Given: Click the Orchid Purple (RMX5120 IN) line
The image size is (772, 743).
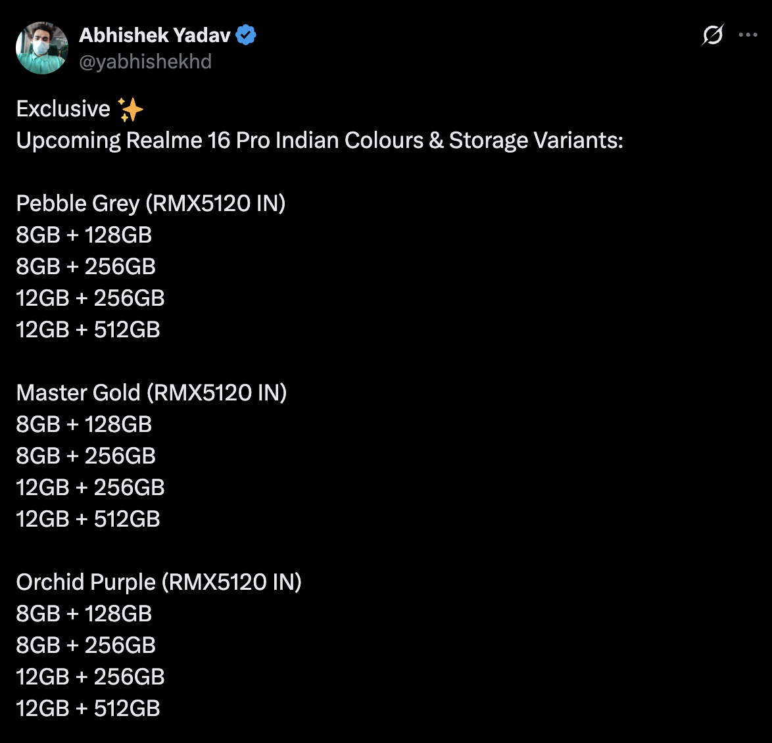Looking at the screenshot, I should tap(158, 582).
